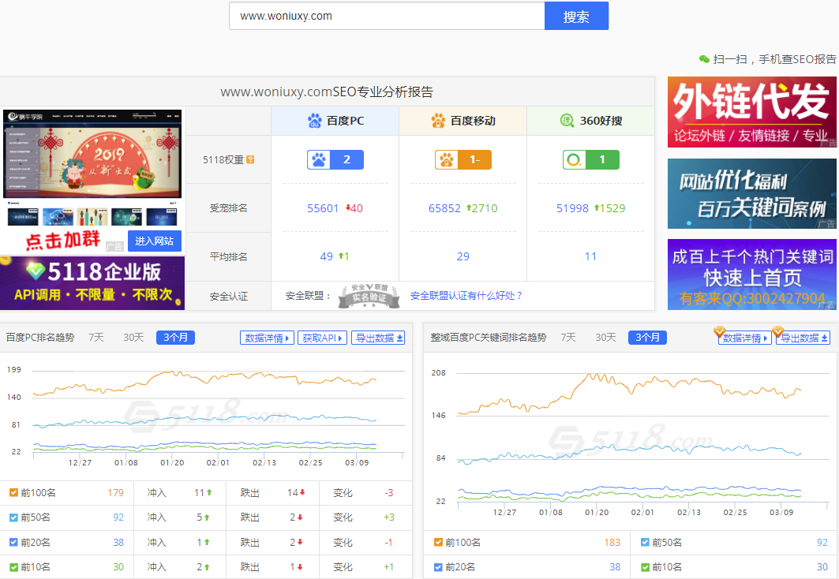Click the blue 2 Baidu PC weight badge
This screenshot has height=579, width=839.
click(335, 159)
